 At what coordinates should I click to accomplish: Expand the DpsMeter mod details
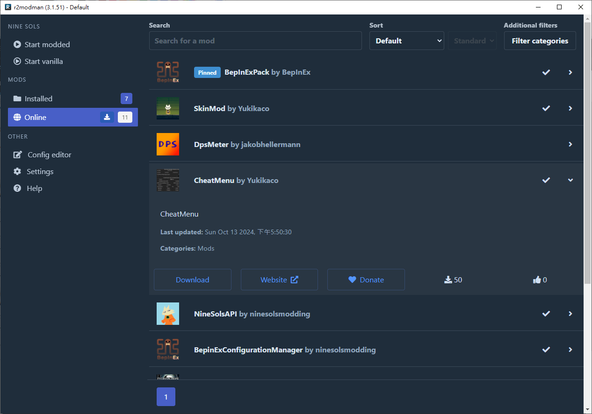(570, 144)
